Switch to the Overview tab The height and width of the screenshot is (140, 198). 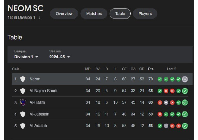tap(64, 14)
